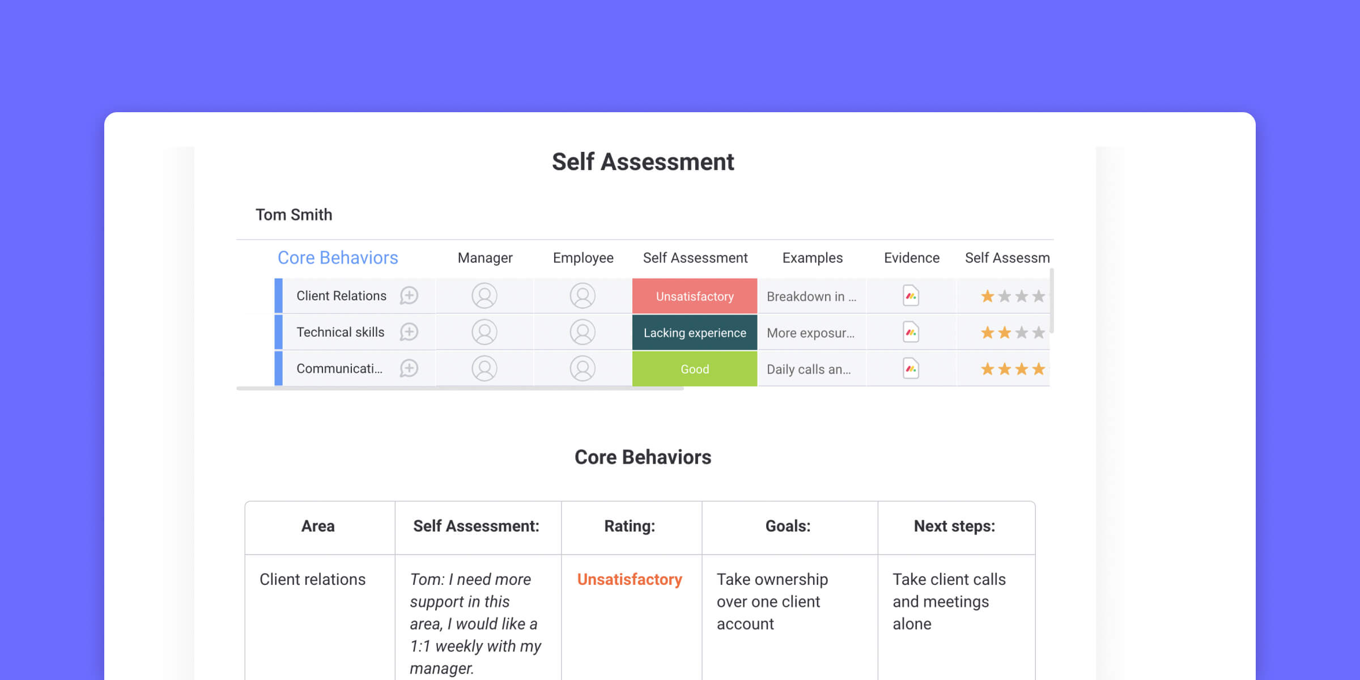This screenshot has width=1360, height=680.
Task: Expand the Core Behaviors section header
Action: pyautogui.click(x=337, y=258)
